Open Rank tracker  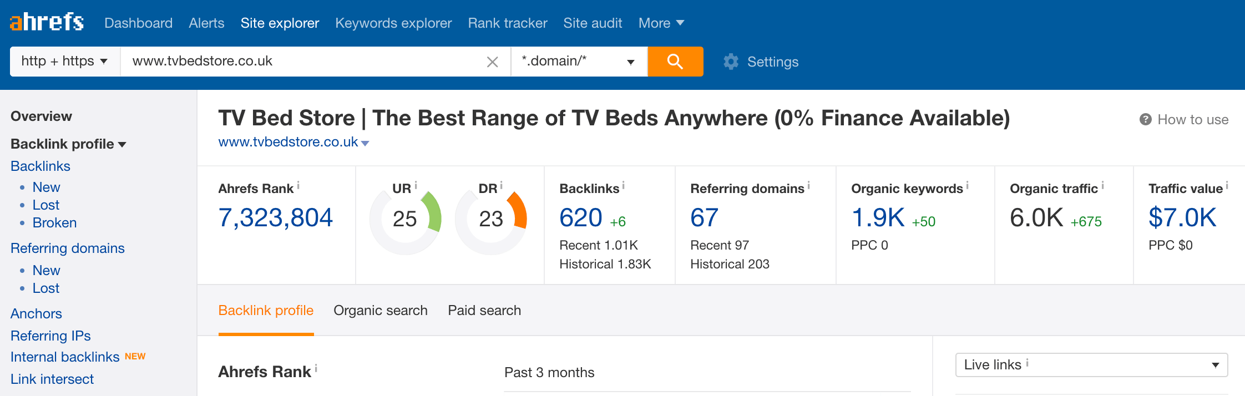[x=508, y=23]
